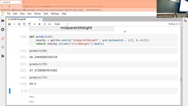Go back in the browser

click(x=2, y=6)
